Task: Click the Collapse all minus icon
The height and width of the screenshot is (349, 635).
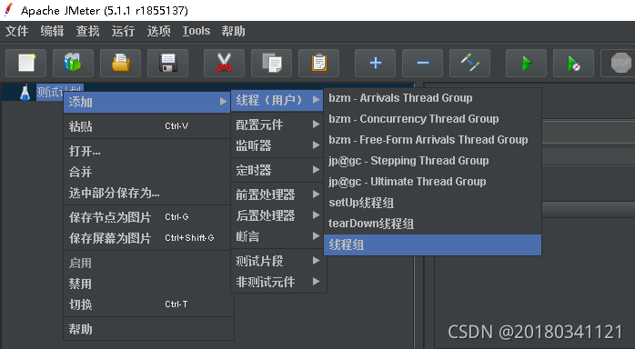Action: click(x=422, y=63)
